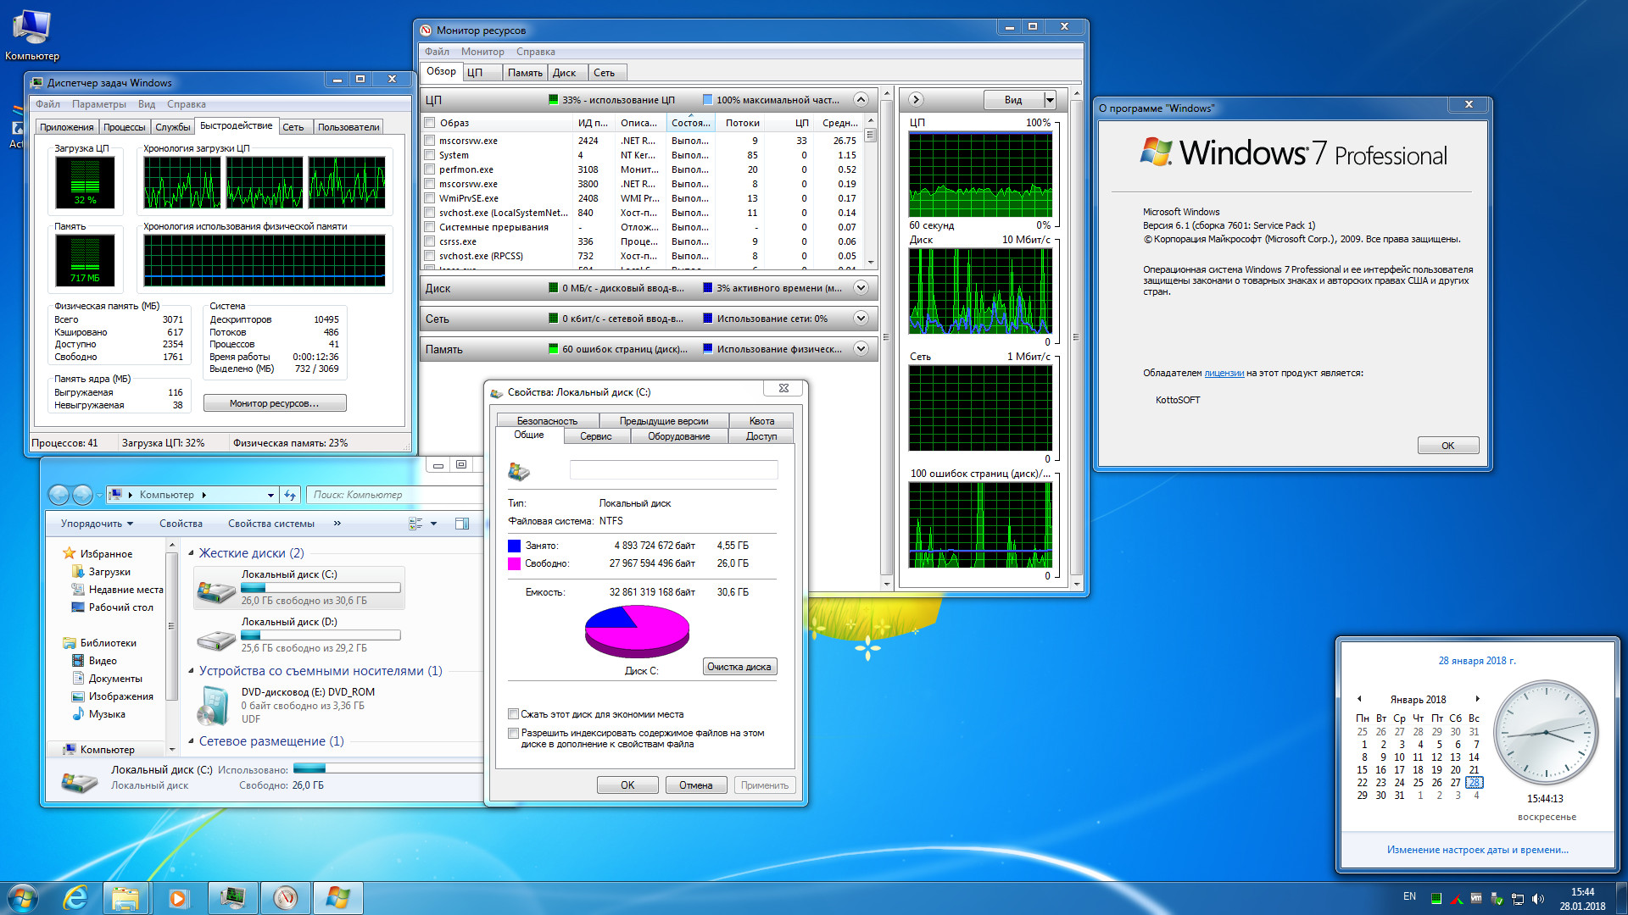Open Resource Monitor taskbar icon
Viewport: 1628px width, 915px height.
click(x=285, y=898)
